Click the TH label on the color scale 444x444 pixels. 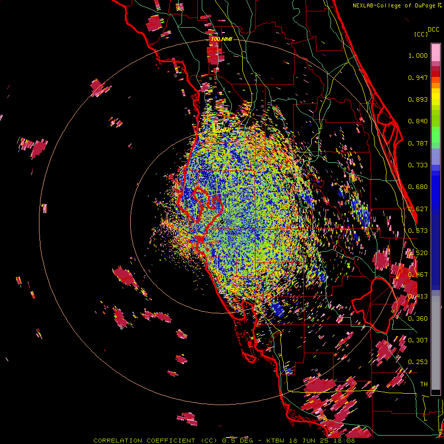point(424,384)
